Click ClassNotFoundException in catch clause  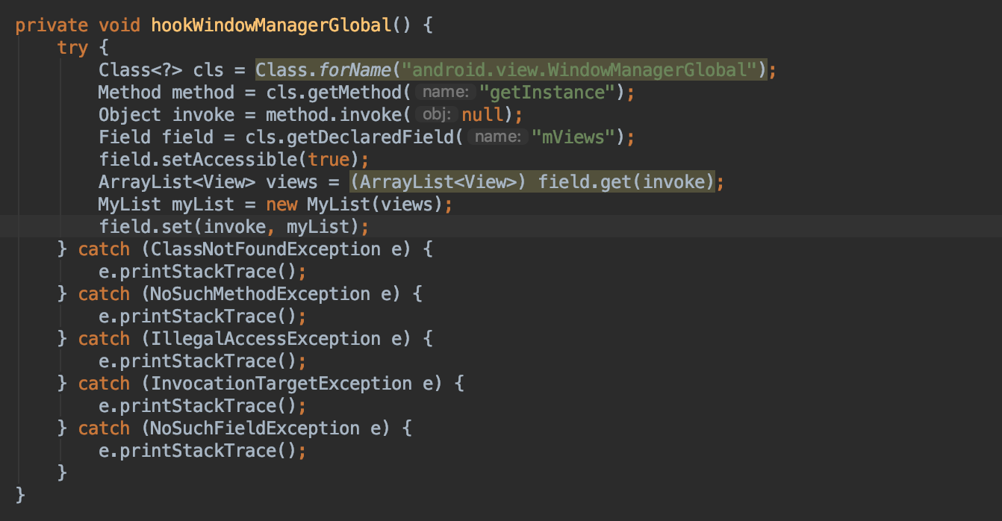pyautogui.click(x=266, y=249)
